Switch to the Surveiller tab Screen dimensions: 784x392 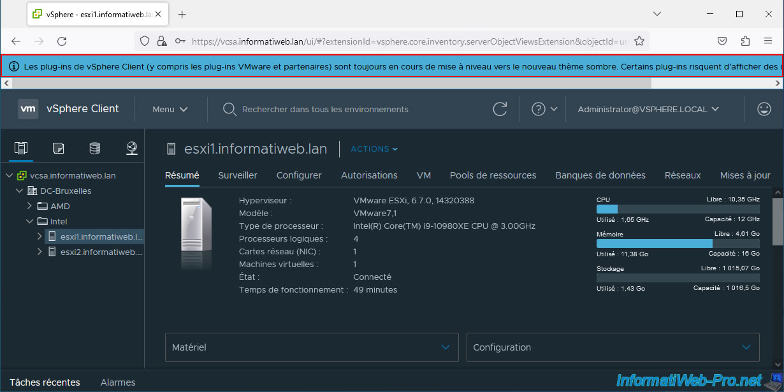tap(237, 175)
